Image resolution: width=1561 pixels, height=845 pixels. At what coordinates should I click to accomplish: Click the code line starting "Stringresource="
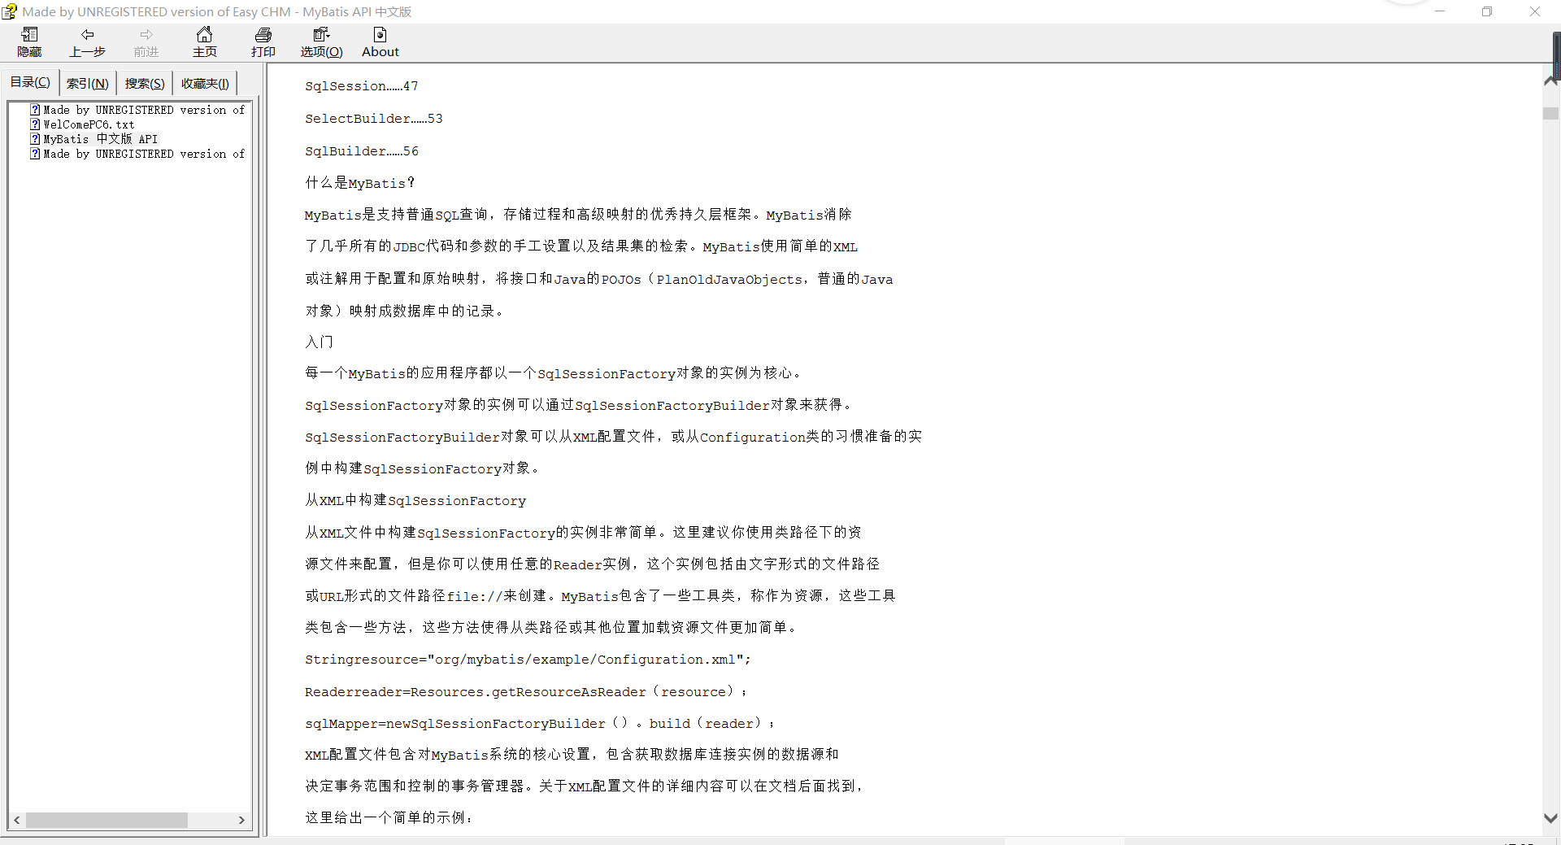(x=528, y=660)
